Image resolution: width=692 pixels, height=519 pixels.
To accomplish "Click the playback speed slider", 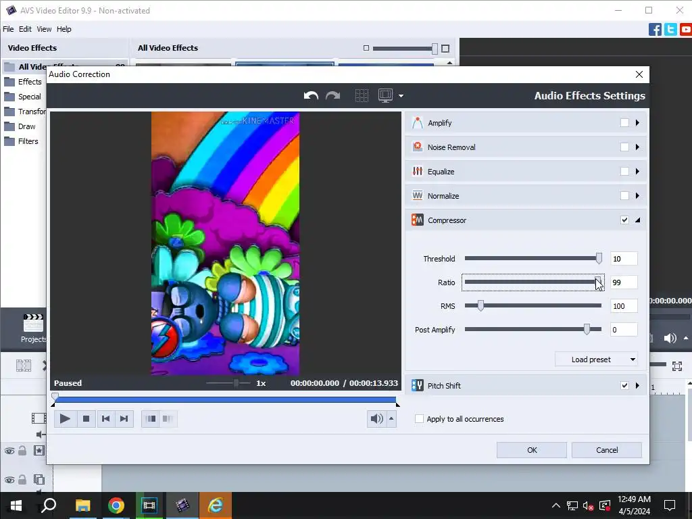I will pyautogui.click(x=228, y=383).
